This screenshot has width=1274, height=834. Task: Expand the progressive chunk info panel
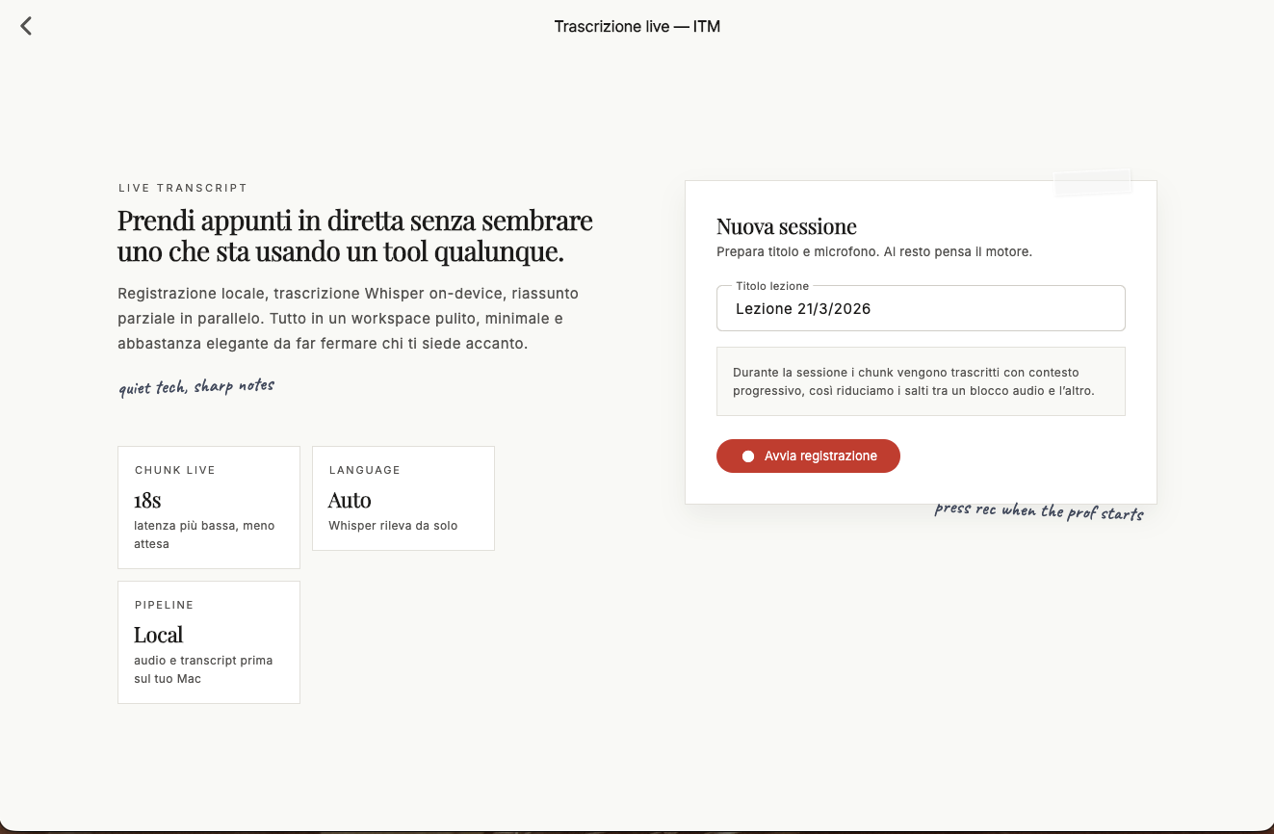pyautogui.click(x=921, y=380)
